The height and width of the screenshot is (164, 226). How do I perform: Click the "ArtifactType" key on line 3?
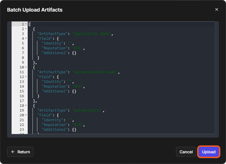[53, 34]
